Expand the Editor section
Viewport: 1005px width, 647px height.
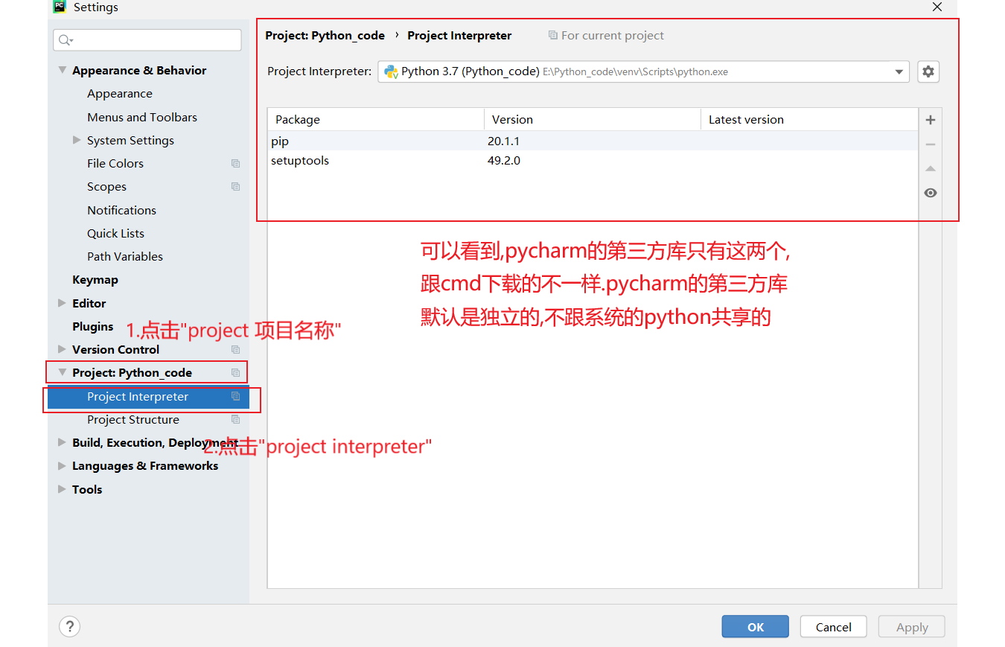coord(62,303)
